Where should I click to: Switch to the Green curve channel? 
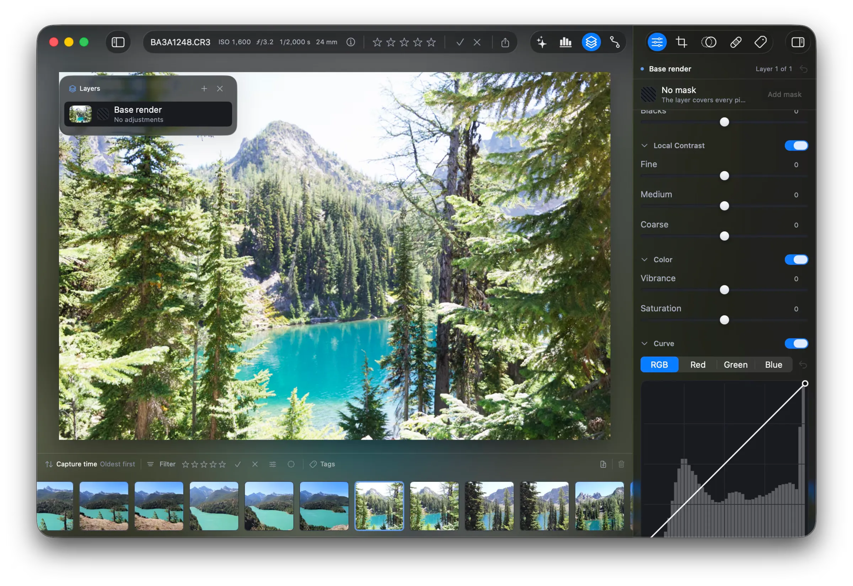[x=735, y=365]
